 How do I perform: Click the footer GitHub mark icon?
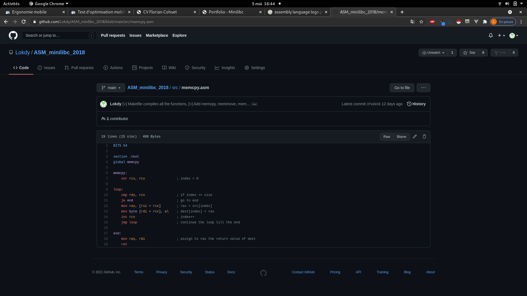click(x=263, y=273)
